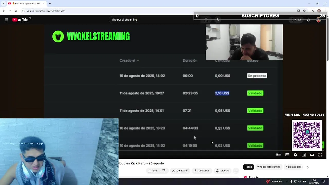329x185 pixels.
Task: Open Windows action center notifications icon
Action: coord(324,182)
